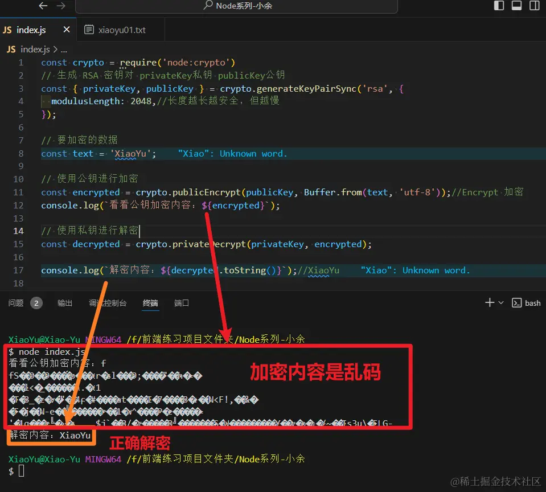
Task: Open the 调试控制台 debug console tab
Action: pos(108,303)
